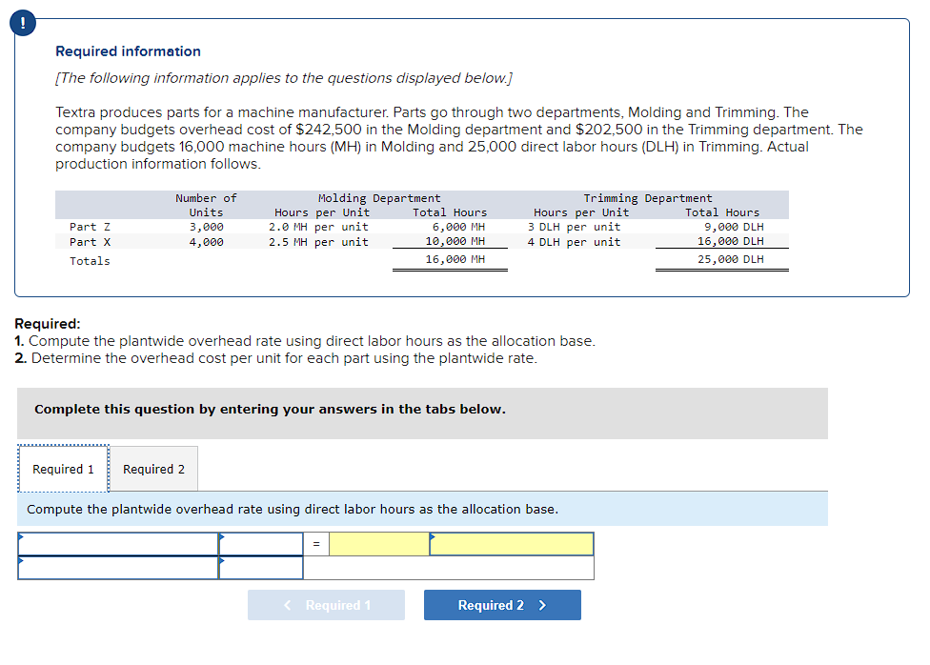Click requirement 2 overhead cost per unit sentence
Viewport: 930px width, 665px height.
click(x=275, y=358)
